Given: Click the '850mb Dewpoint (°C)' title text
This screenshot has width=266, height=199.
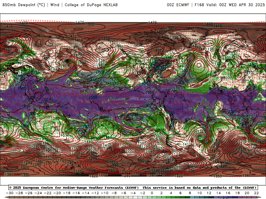Looking at the screenshot, I should tap(24, 5).
